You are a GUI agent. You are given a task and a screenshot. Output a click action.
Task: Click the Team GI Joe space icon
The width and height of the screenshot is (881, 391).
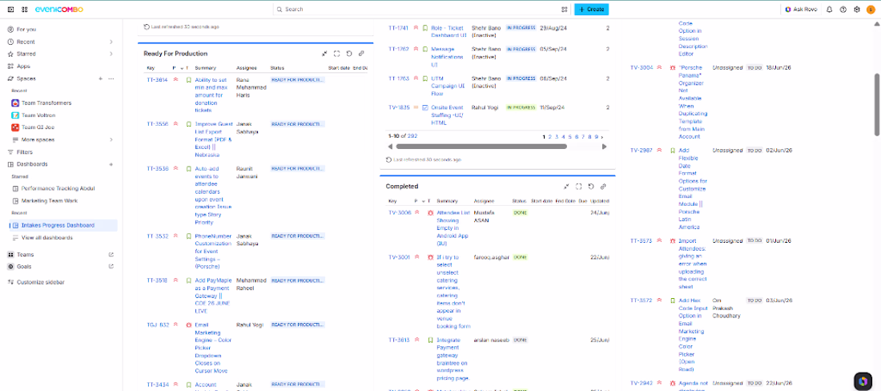[15, 127]
